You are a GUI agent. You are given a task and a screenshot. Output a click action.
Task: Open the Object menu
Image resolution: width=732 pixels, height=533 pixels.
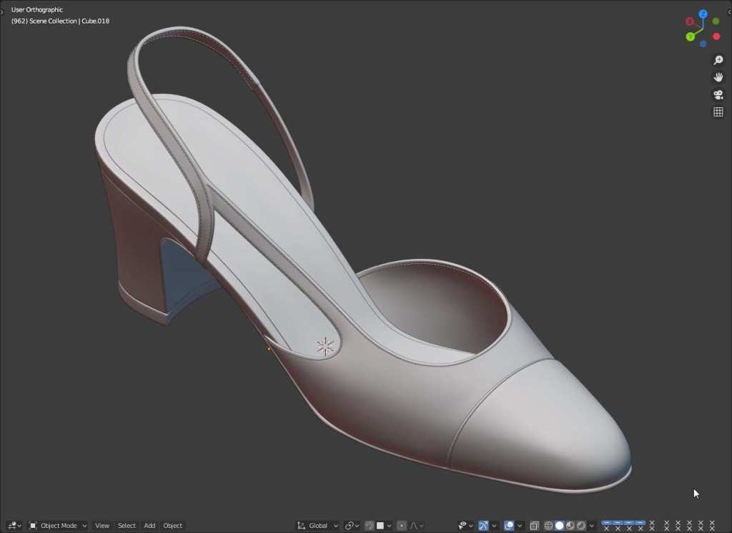173,526
